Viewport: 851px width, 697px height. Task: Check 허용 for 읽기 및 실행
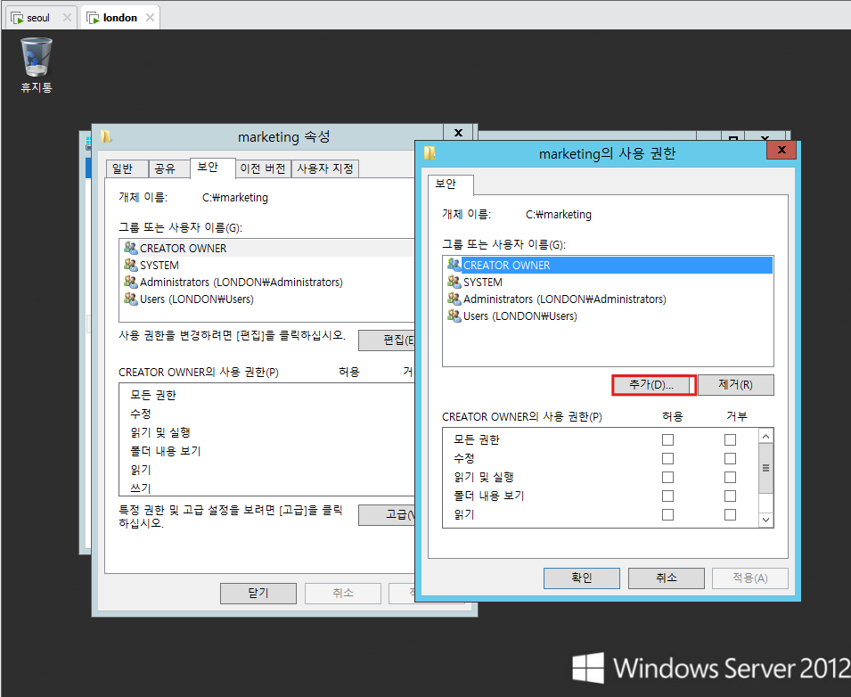coord(667,477)
